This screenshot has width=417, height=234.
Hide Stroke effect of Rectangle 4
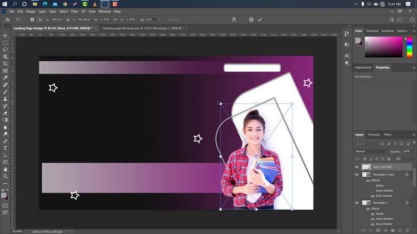(373, 214)
